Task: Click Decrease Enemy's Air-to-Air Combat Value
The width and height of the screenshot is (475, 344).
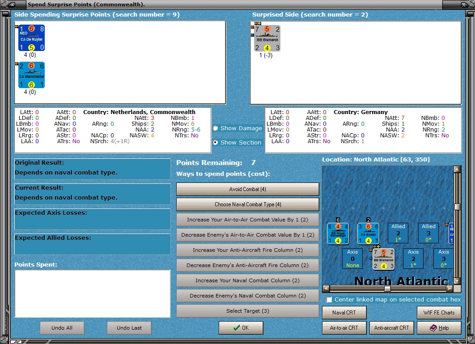Action: pyautogui.click(x=247, y=235)
